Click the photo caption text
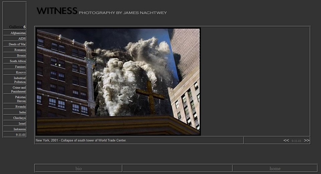The image size is (321, 174). [x=81, y=141]
